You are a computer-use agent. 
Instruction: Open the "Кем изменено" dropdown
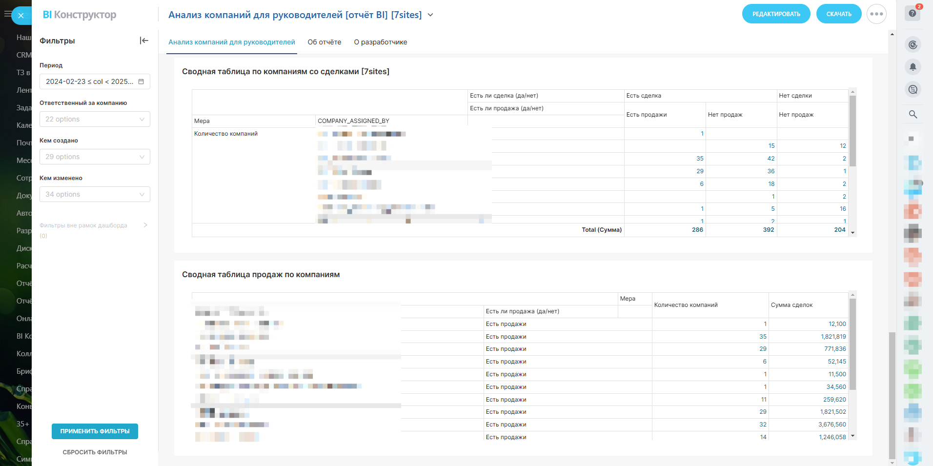(95, 194)
